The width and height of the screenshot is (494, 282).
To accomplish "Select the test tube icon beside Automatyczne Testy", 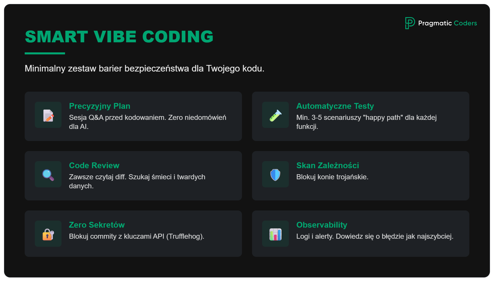I will pos(275,115).
